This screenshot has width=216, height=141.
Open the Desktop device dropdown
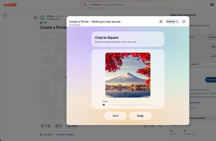pyautogui.click(x=172, y=22)
